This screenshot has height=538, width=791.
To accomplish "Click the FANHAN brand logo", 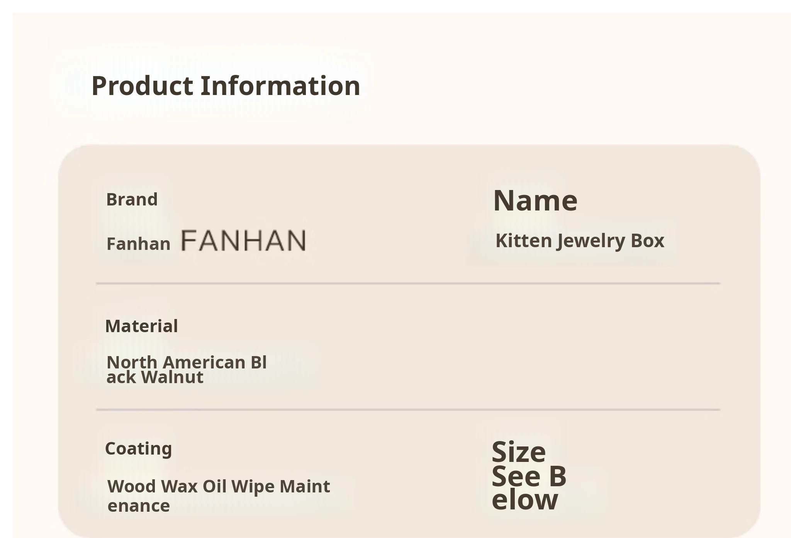I will click(x=243, y=240).
